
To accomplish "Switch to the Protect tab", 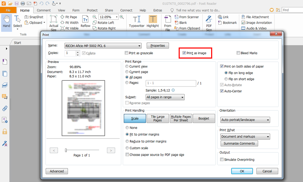I will tap(92, 10).
